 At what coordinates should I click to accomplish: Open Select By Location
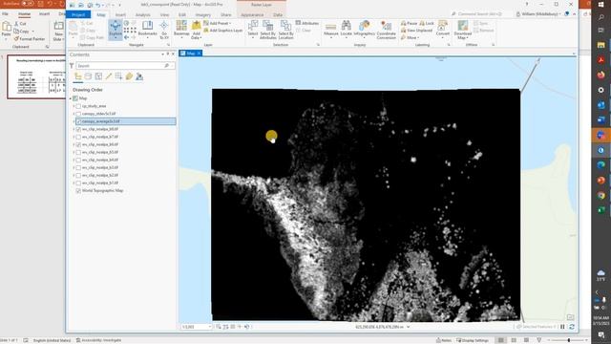click(x=285, y=30)
